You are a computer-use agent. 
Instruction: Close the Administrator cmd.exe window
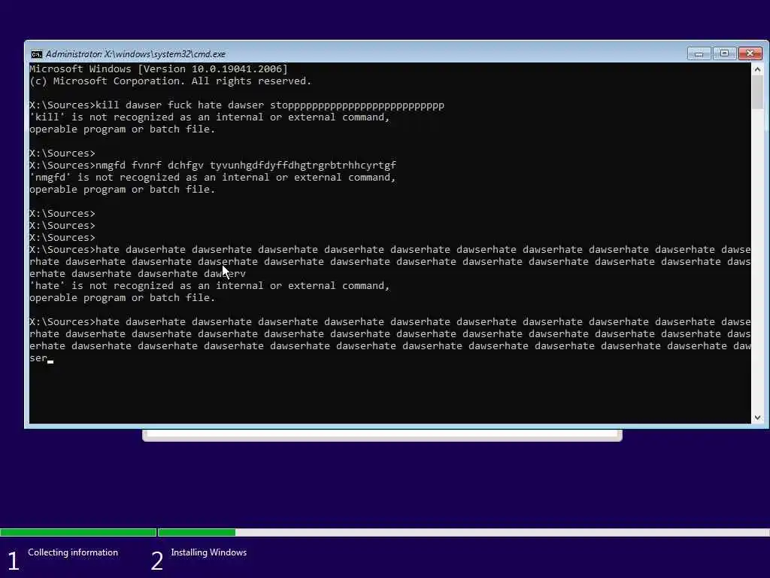click(x=750, y=53)
